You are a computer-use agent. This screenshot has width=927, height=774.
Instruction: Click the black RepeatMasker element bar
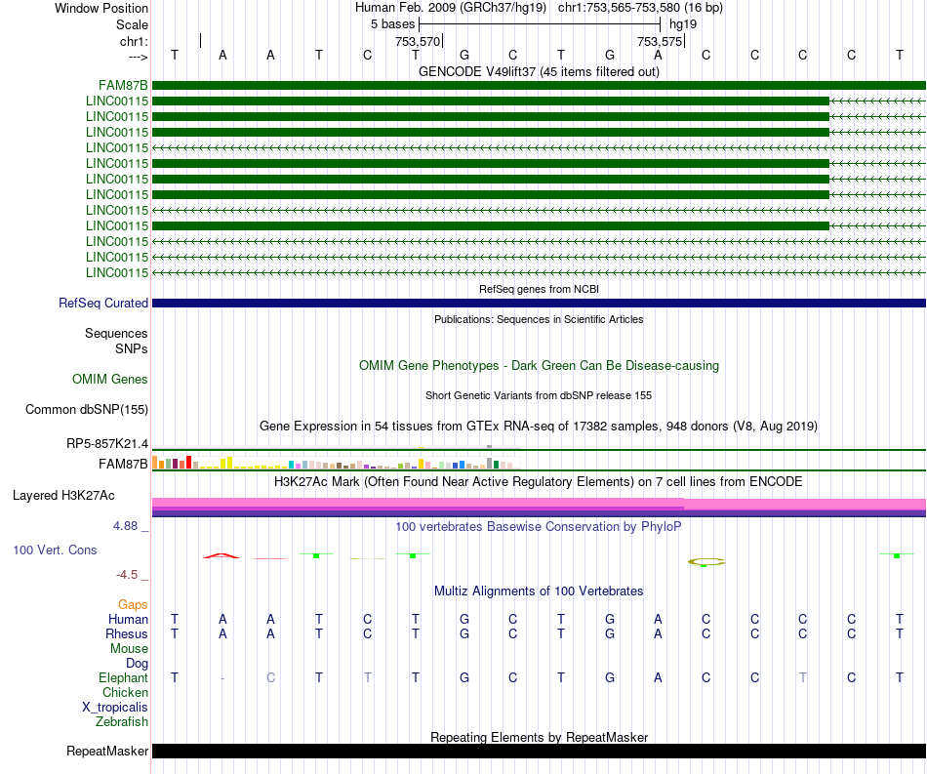[539, 751]
